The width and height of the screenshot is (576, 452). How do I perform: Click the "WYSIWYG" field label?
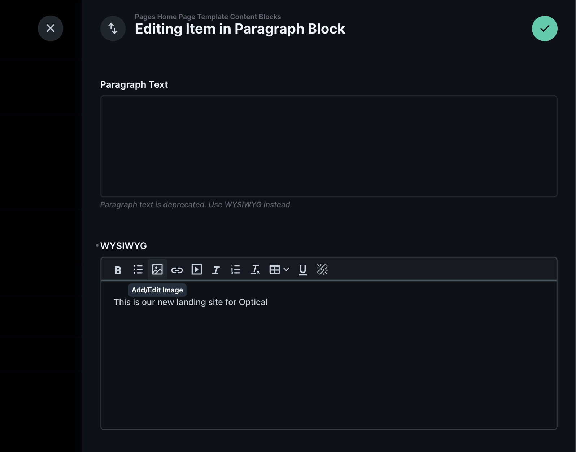tap(123, 246)
